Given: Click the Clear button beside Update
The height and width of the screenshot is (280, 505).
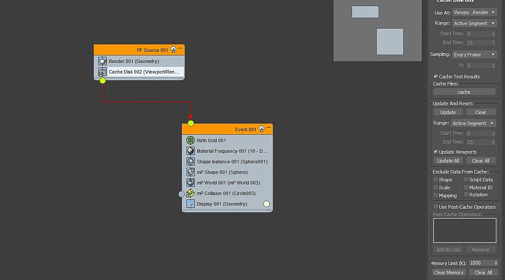Looking at the screenshot, I should 480,112.
